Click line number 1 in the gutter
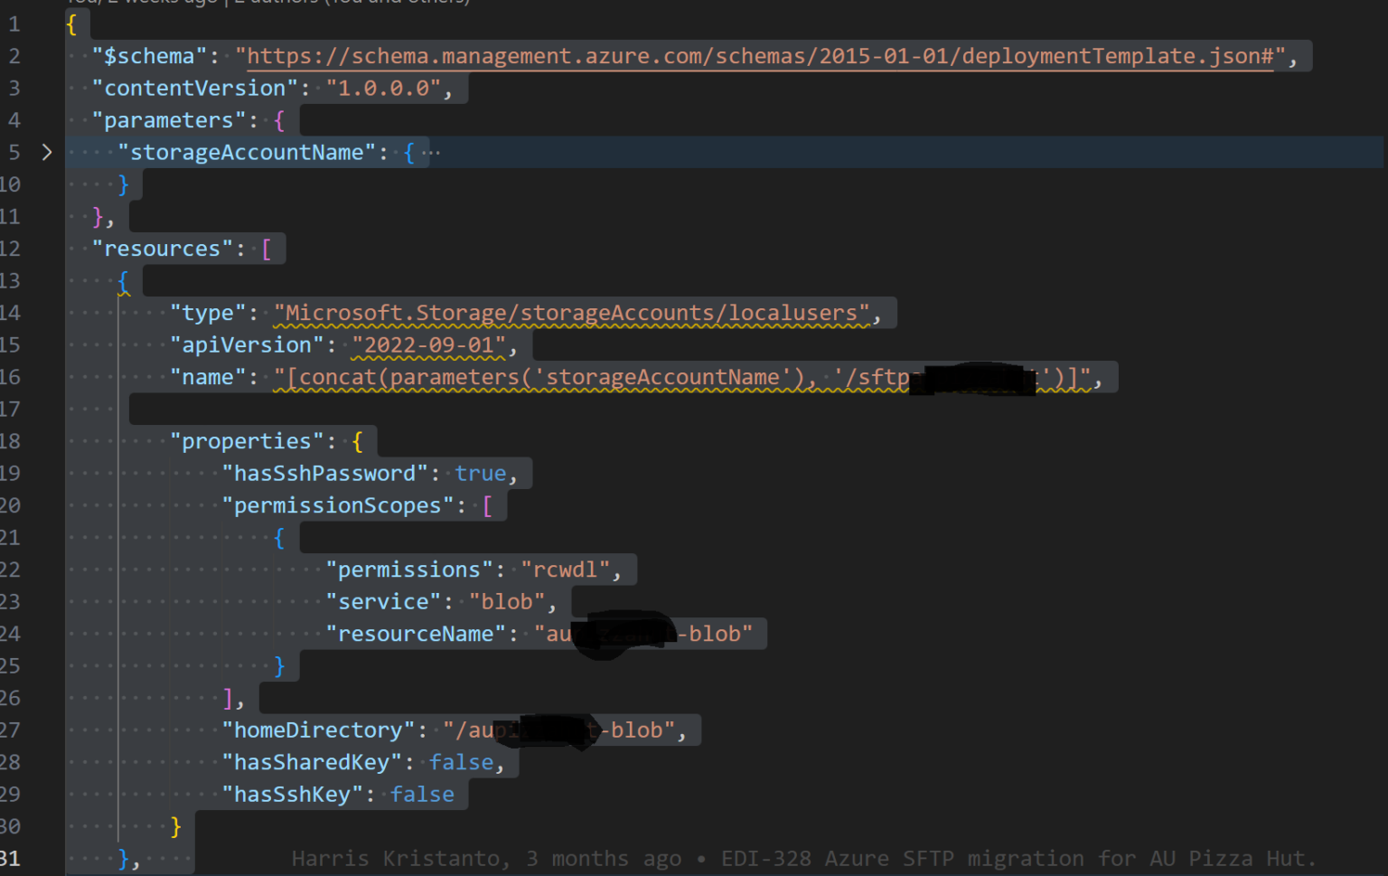Image resolution: width=1388 pixels, height=876 pixels. (14, 24)
